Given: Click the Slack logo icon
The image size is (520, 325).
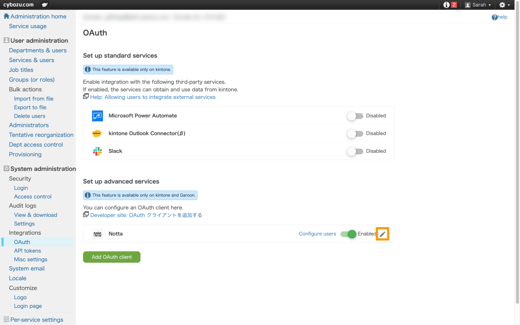Looking at the screenshot, I should click(x=97, y=151).
